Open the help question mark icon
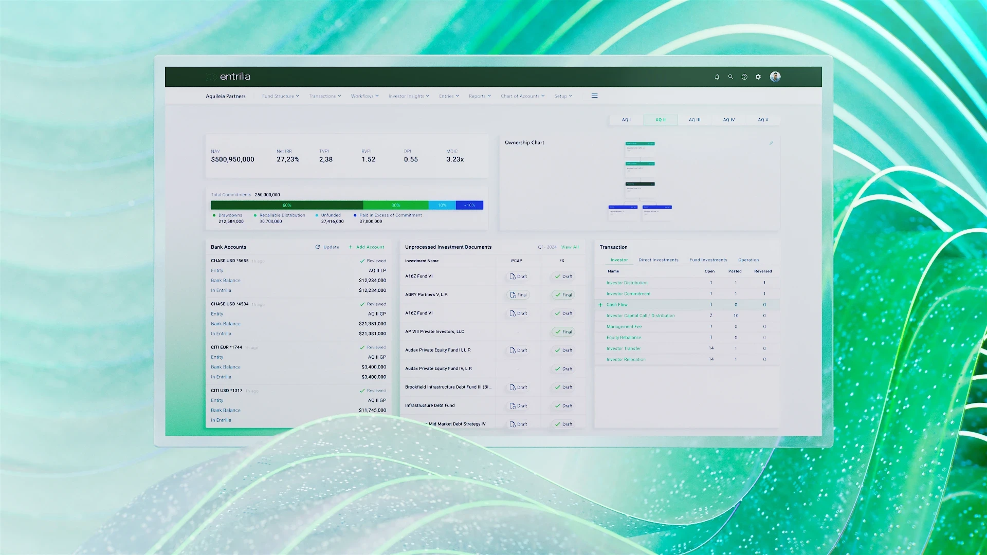Screen dimensions: 987x555 click(744, 77)
